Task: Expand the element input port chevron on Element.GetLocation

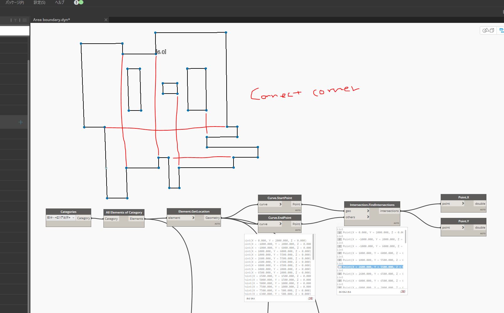Action: coord(193,218)
